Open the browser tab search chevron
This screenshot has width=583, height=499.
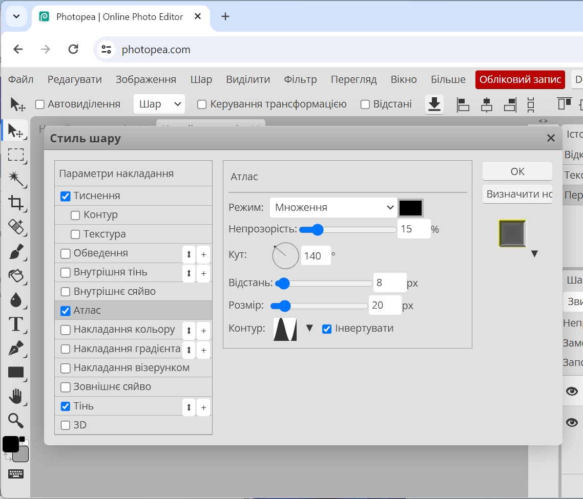[16, 16]
